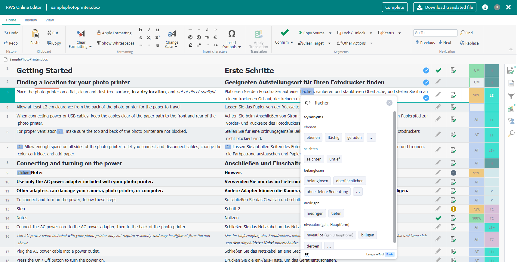The height and width of the screenshot is (262, 517).
Task: Open the filter icon in right sidebar
Action: point(511,96)
